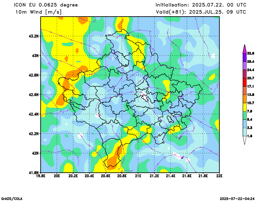Viewport: 260px width, 201px height.
Task: Click the '21.8E' longitude label
Action: pyautogui.click(x=203, y=176)
